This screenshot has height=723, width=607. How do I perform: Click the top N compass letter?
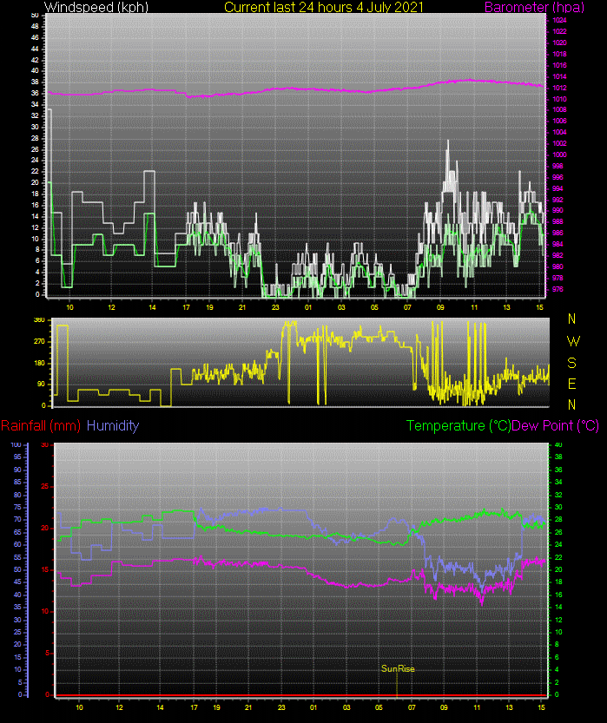[571, 319]
